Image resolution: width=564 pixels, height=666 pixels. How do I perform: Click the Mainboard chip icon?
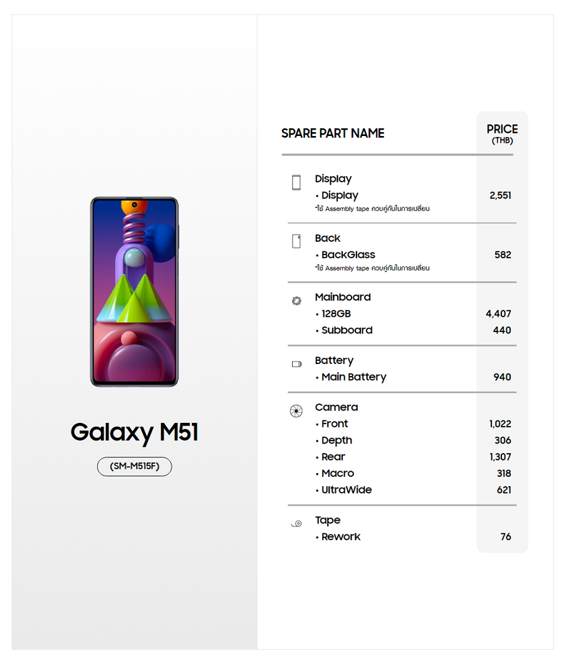click(296, 301)
